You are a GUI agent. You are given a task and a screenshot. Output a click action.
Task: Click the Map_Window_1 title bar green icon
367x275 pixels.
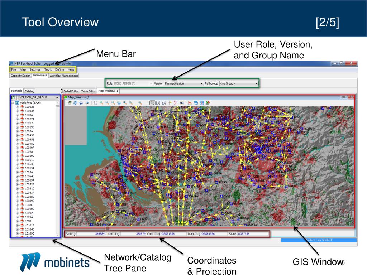[66, 97]
